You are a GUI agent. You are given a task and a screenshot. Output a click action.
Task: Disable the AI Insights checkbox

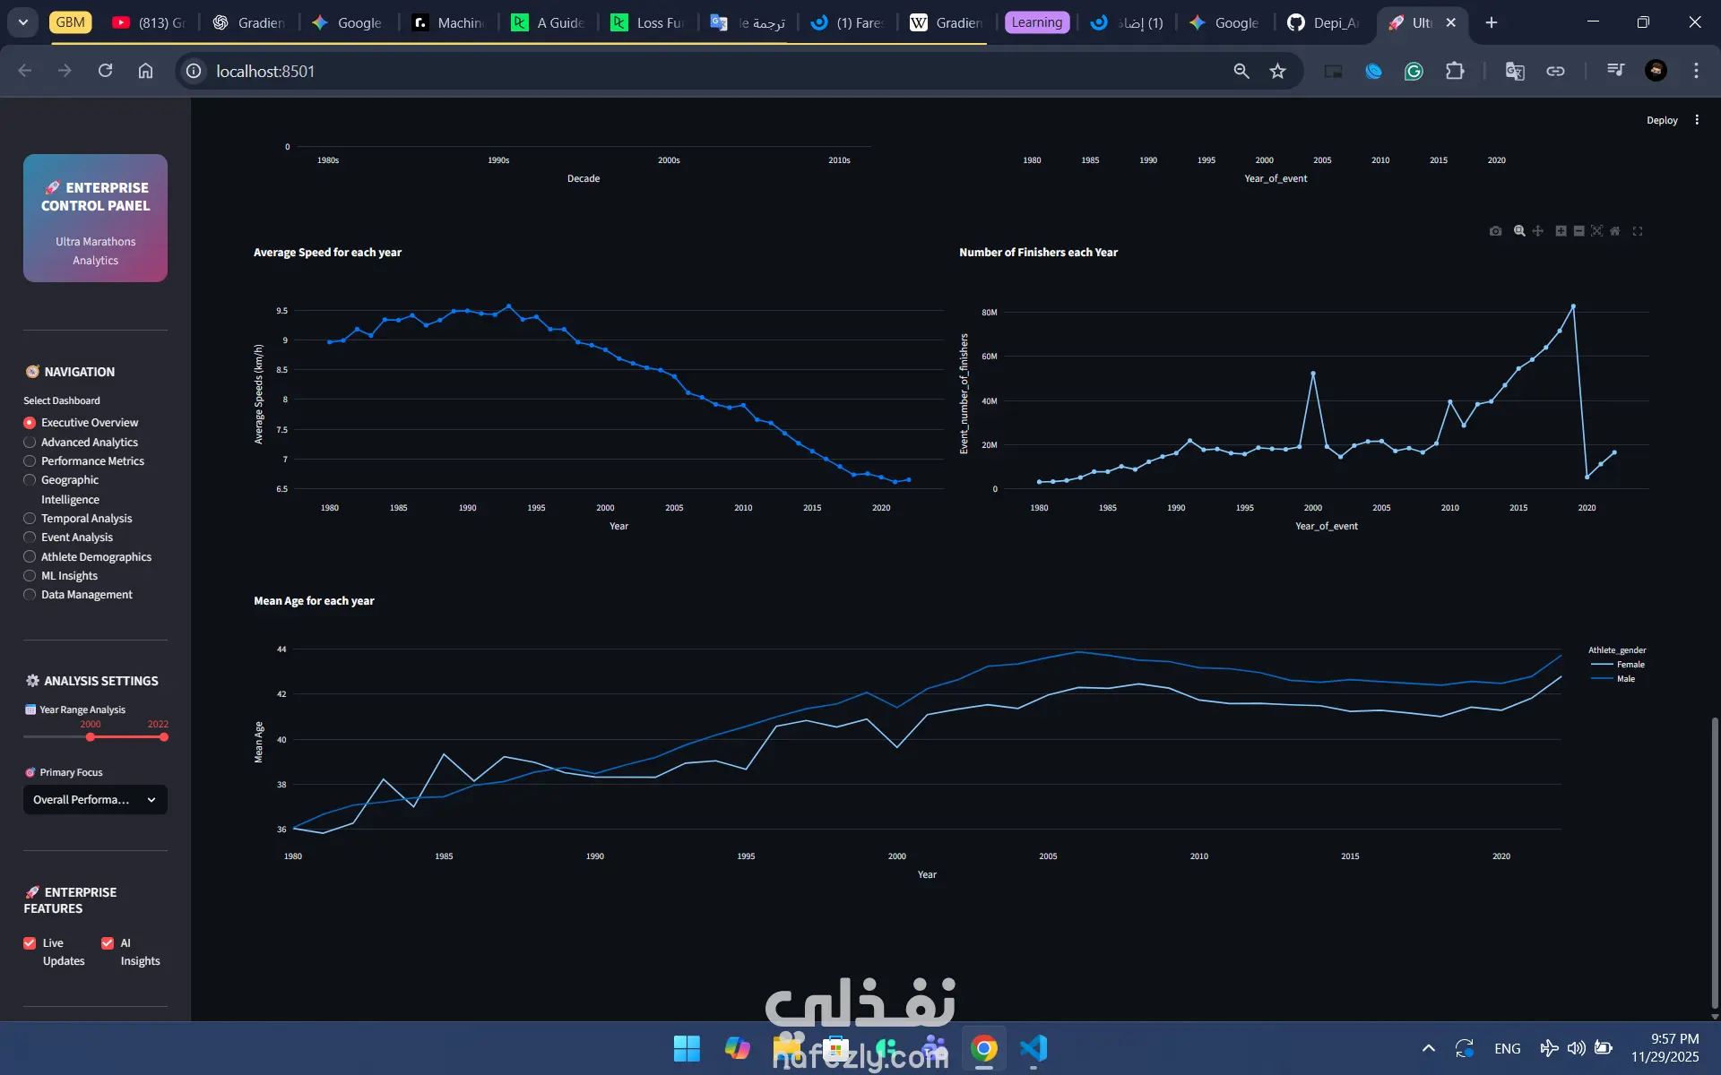tap(108, 943)
